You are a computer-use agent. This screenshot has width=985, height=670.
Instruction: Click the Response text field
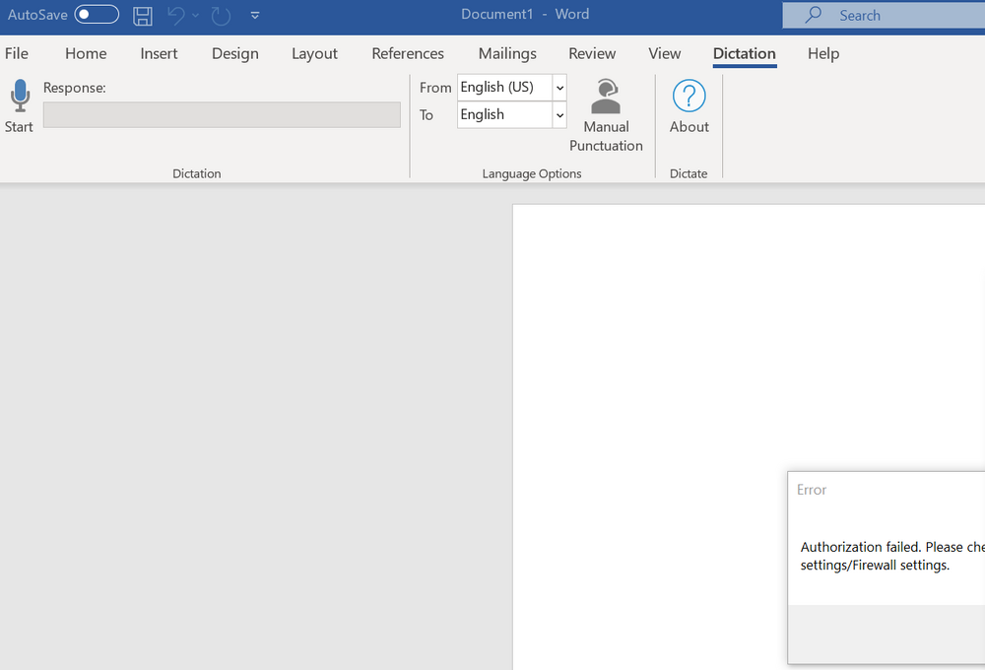click(x=222, y=115)
